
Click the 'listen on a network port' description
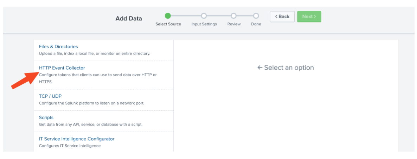click(x=91, y=103)
